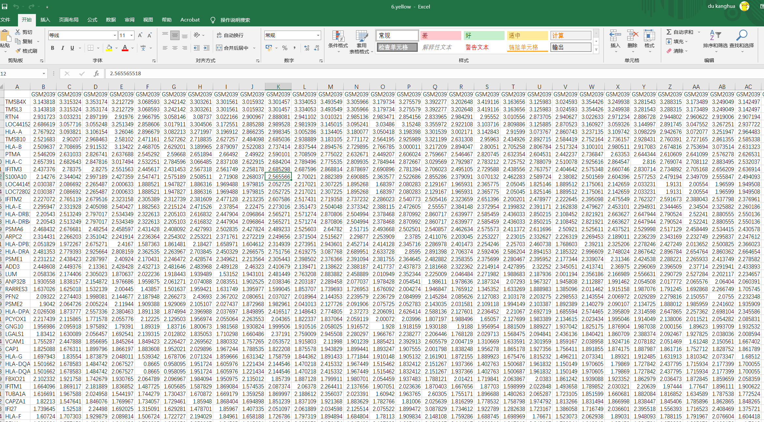
Task: Click the increase indent icon
Action: (x=207, y=48)
